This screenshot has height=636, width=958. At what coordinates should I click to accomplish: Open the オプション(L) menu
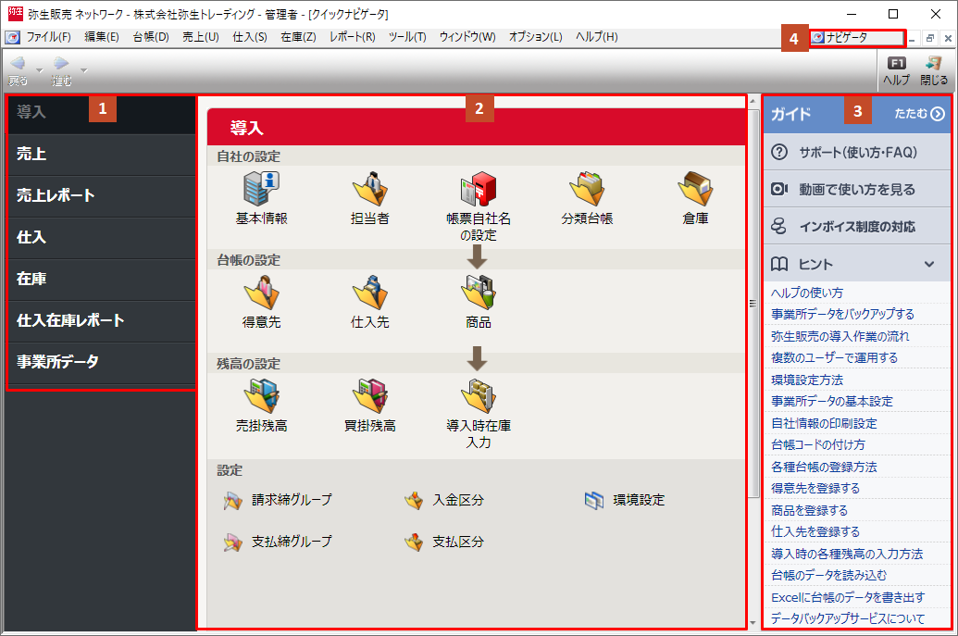535,37
